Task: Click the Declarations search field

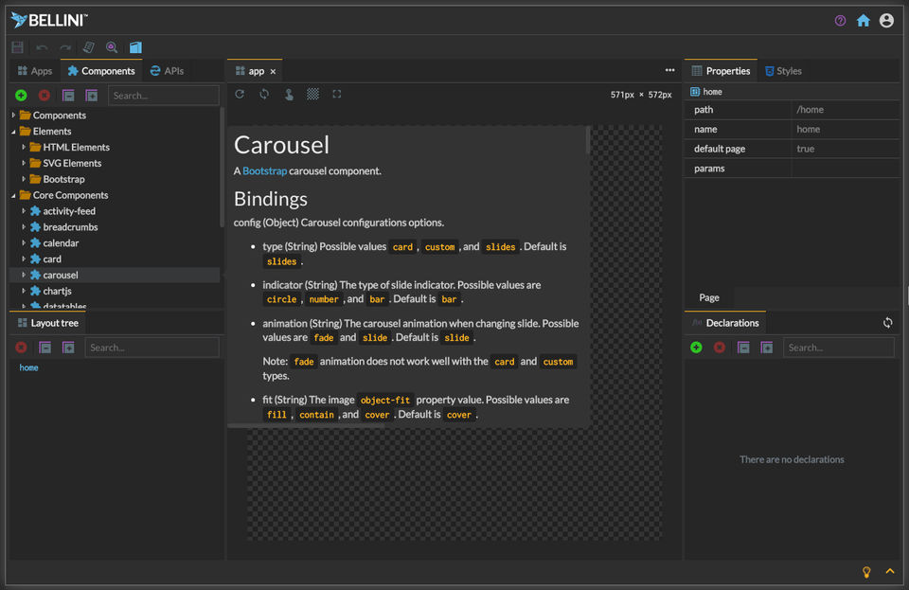Action: [x=837, y=348]
